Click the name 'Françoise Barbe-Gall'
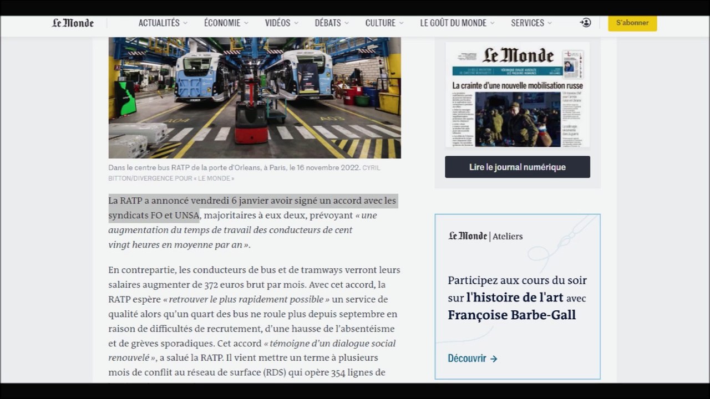 click(x=512, y=315)
